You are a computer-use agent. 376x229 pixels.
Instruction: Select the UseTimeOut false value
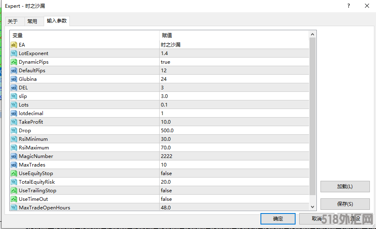click(166, 199)
